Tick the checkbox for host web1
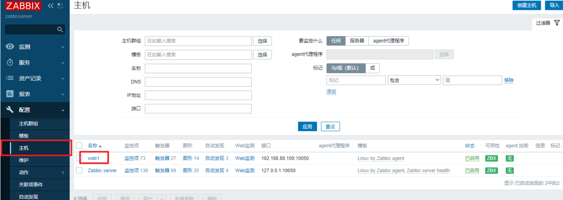This screenshot has width=563, height=200. [79, 158]
